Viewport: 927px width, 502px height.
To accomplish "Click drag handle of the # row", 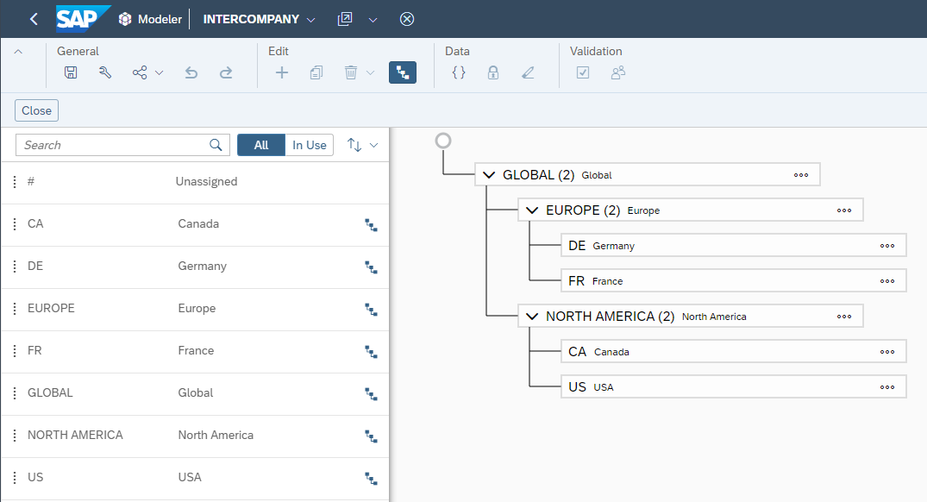I will tap(15, 181).
